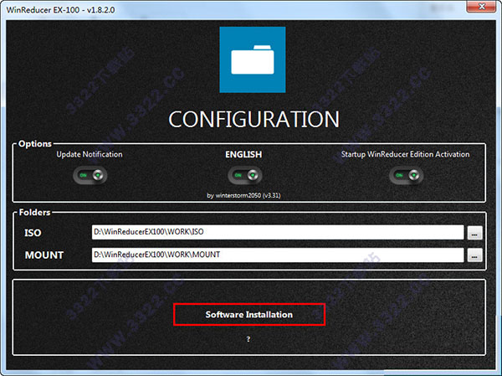The width and height of the screenshot is (502, 376).
Task: Toggle the Update Notification switch
Action: (90, 175)
